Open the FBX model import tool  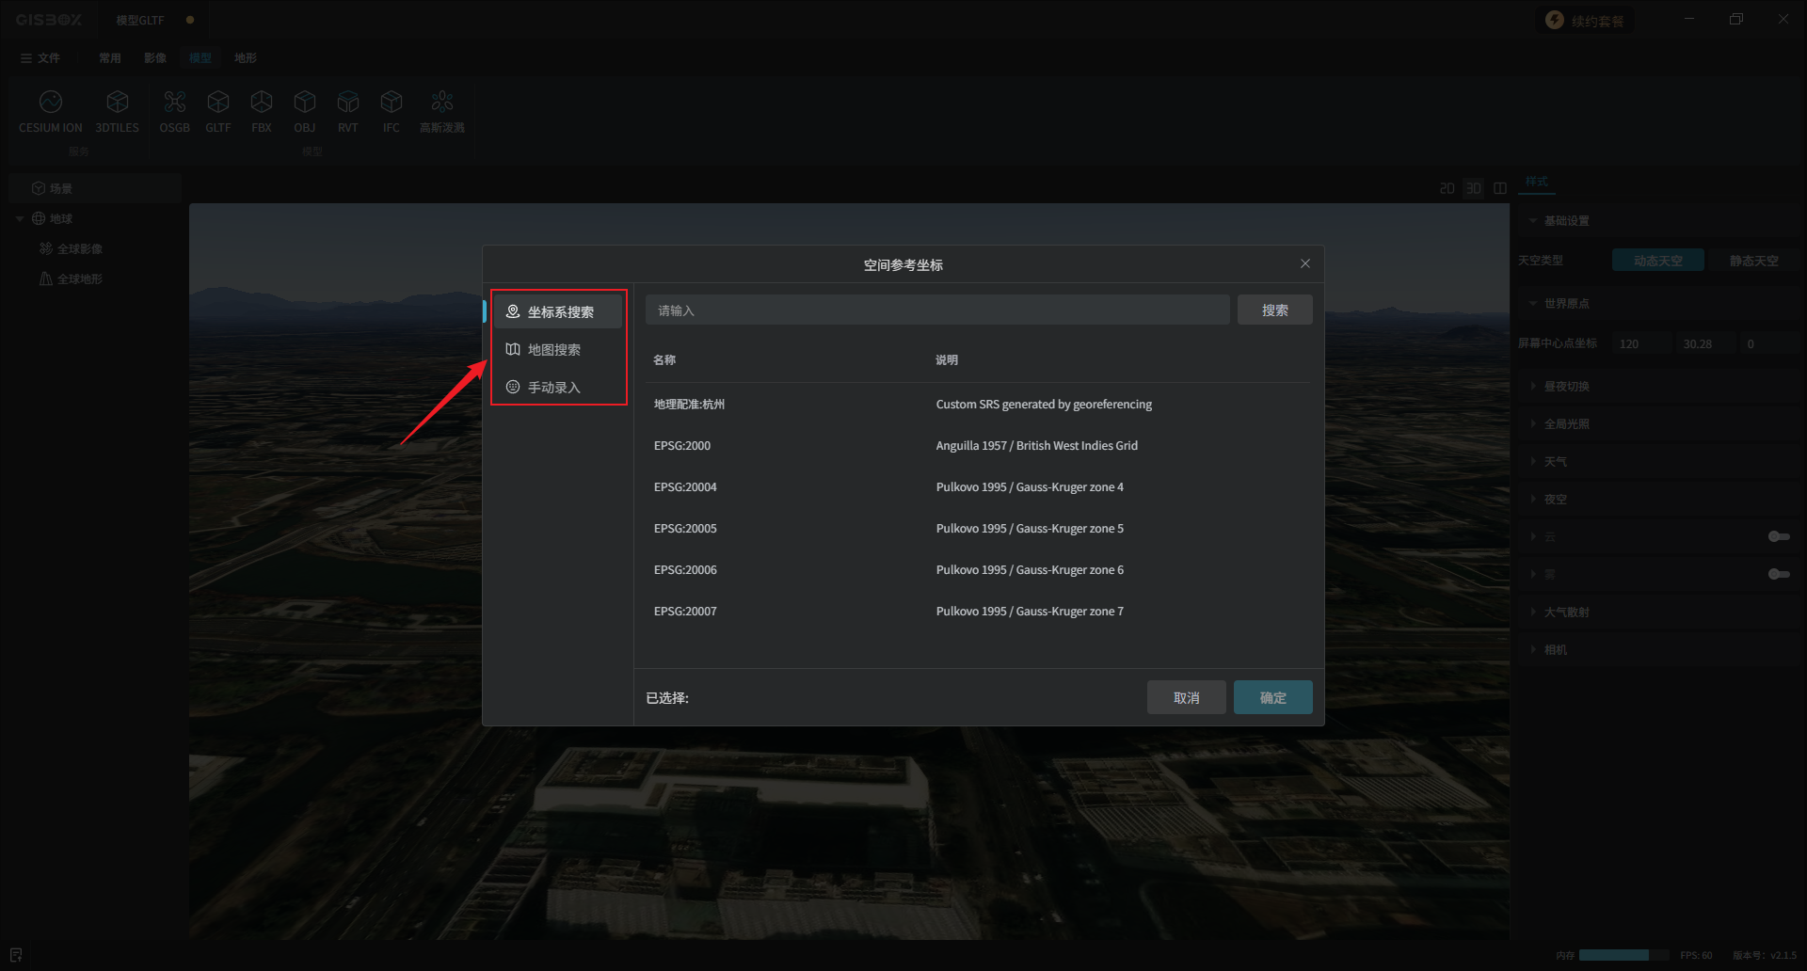261,103
